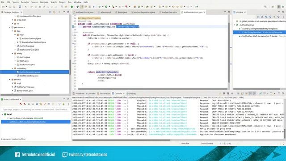Select the Java perspective icon
Image resolution: width=286 pixels, height=161 pixels.
pyautogui.click(x=278, y=7)
